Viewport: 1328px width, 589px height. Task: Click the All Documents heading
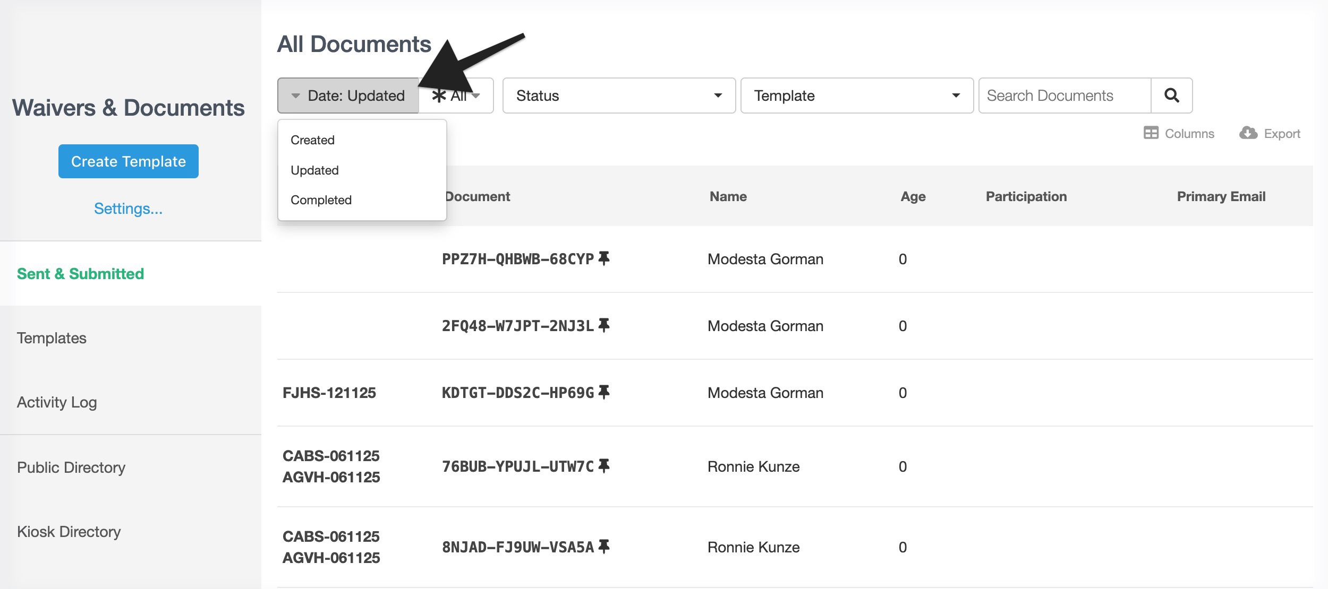354,44
